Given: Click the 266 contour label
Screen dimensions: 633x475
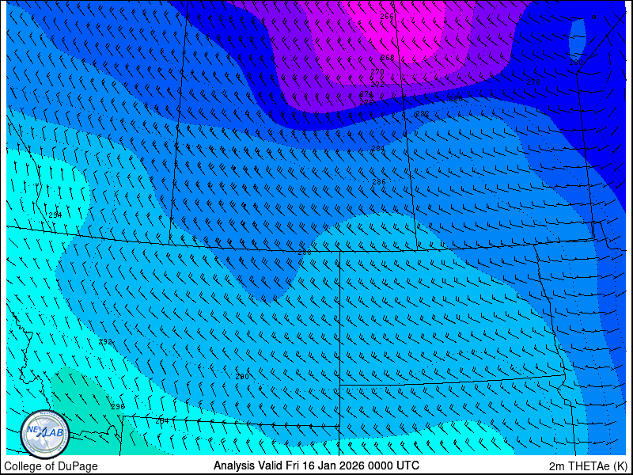Looking at the screenshot, I should pos(387,16).
